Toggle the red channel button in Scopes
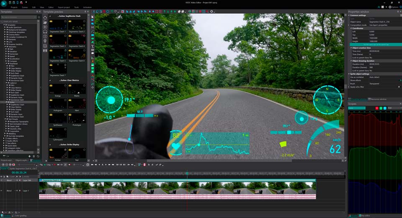 tap(377, 108)
